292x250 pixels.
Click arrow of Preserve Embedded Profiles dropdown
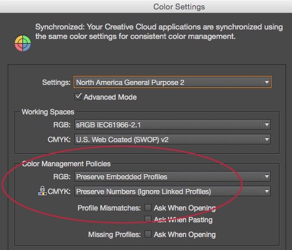point(267,176)
